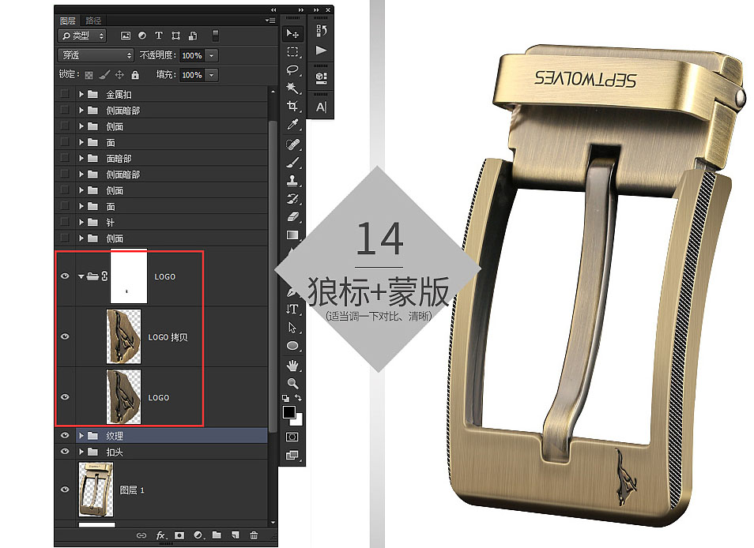Show the 金属扣 group
754x548 pixels.
point(65,94)
